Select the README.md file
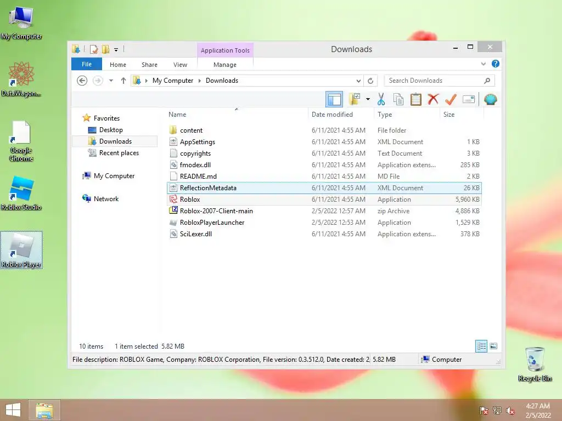The height and width of the screenshot is (421, 562). (324, 176)
